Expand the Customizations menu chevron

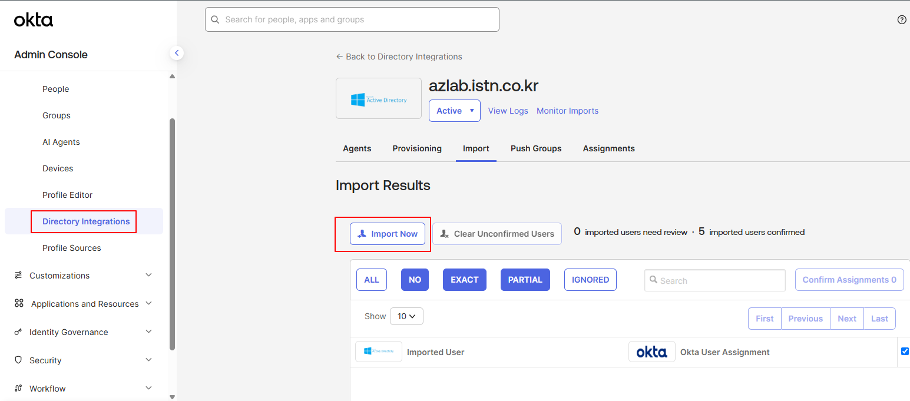click(x=148, y=275)
